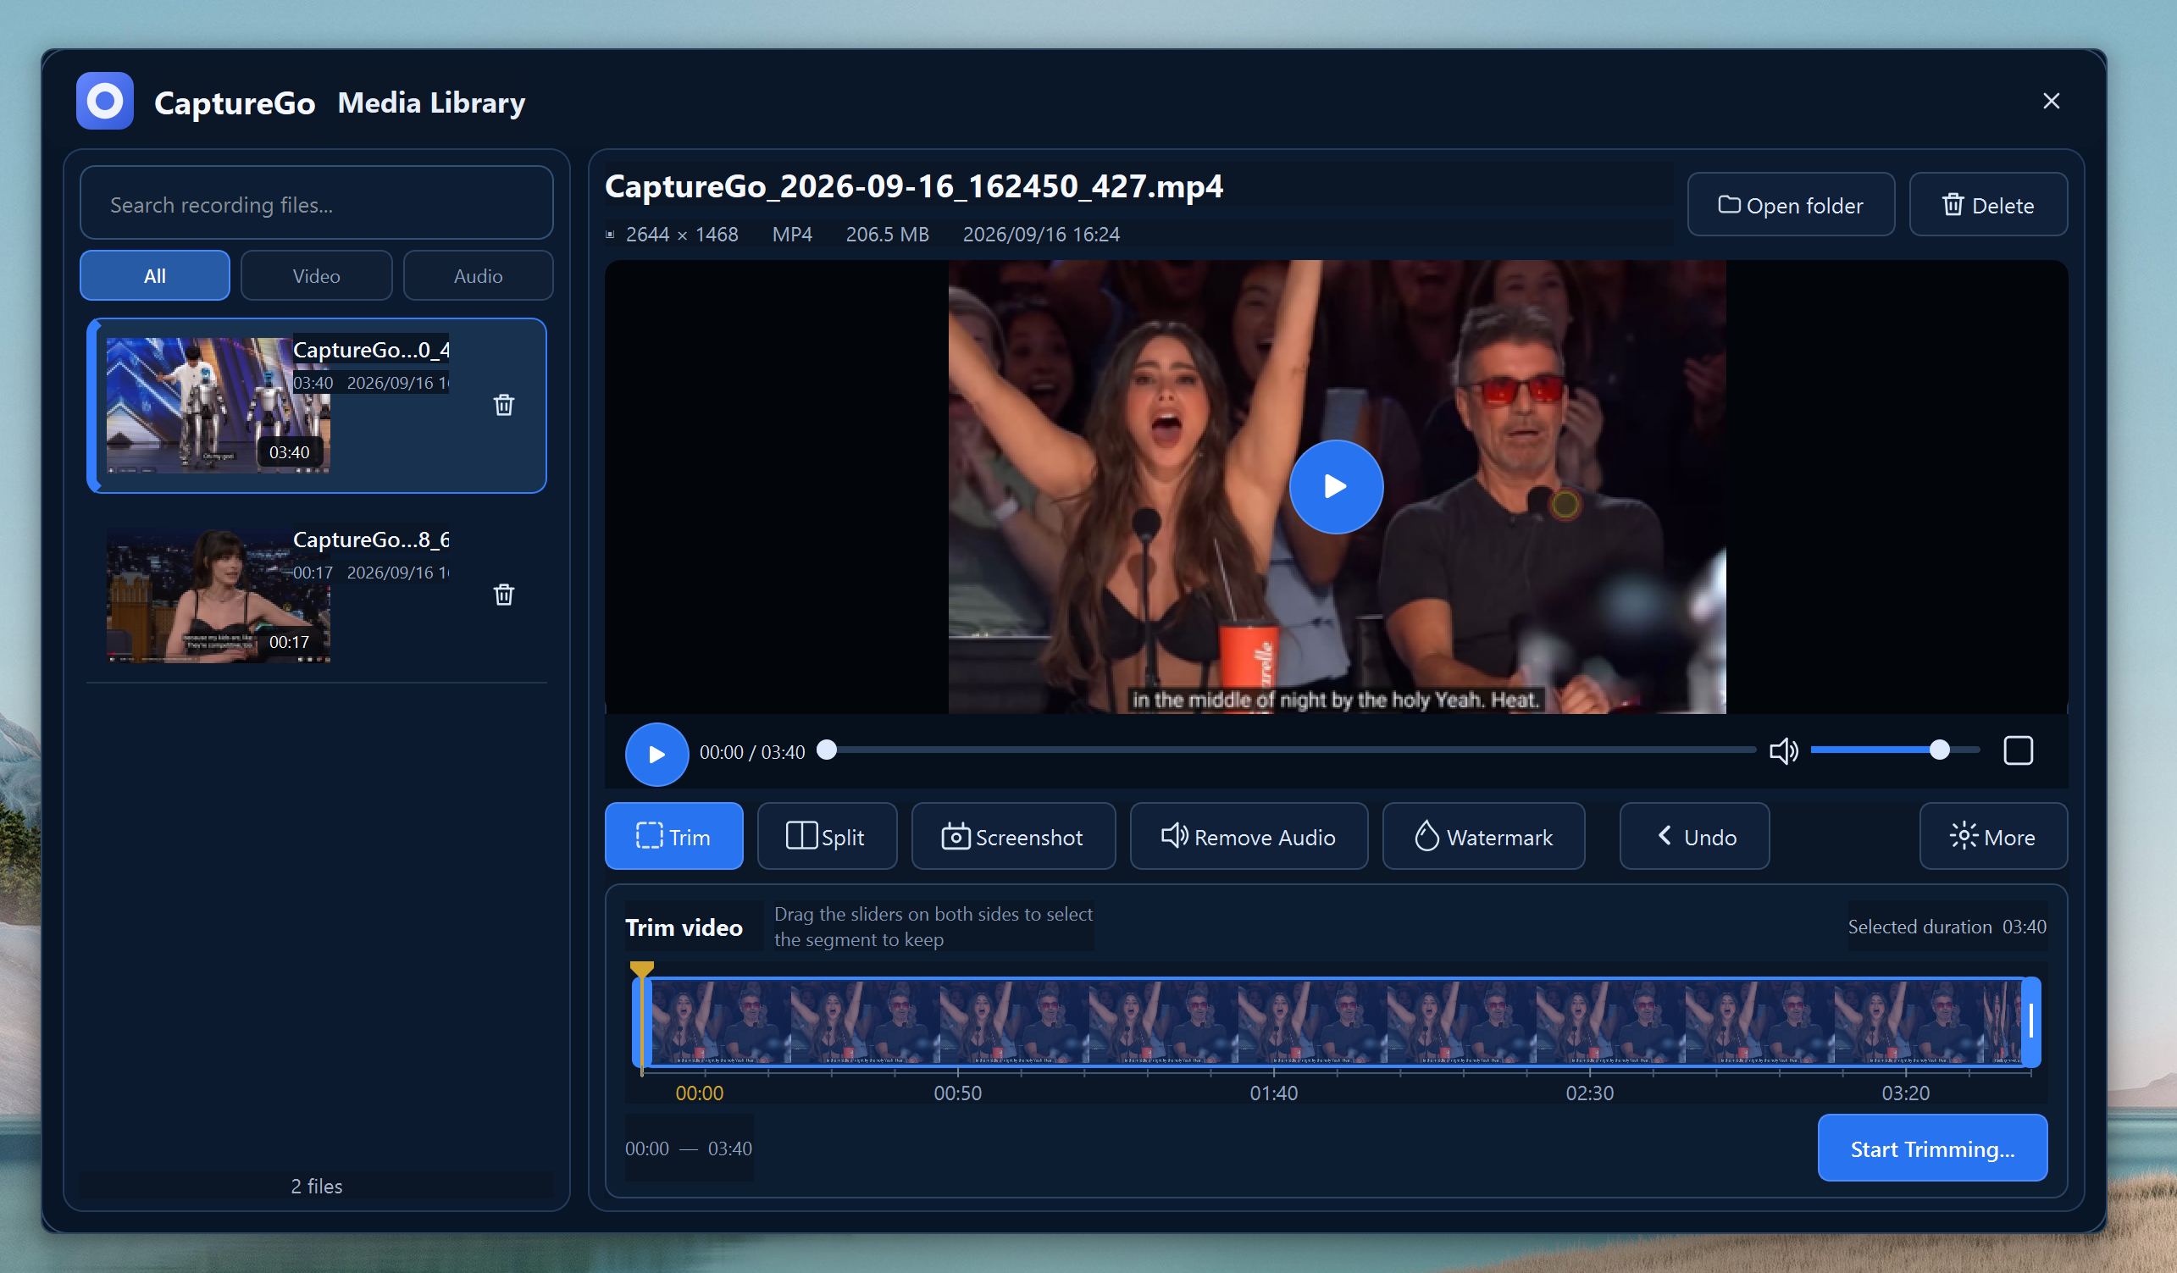The height and width of the screenshot is (1273, 2177).
Task: Undo the last edit
Action: click(1694, 836)
